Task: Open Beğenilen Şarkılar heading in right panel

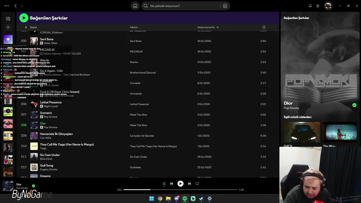Action: pos(296,18)
